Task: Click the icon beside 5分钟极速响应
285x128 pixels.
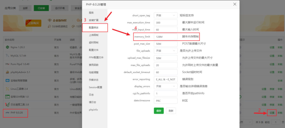Action: coord(49,26)
